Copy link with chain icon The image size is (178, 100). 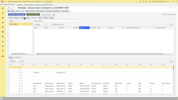(170, 8)
